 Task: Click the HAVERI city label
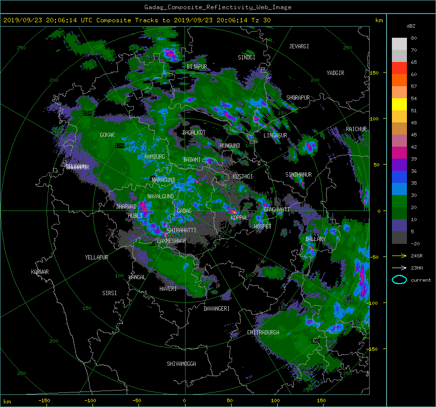pos(168,289)
